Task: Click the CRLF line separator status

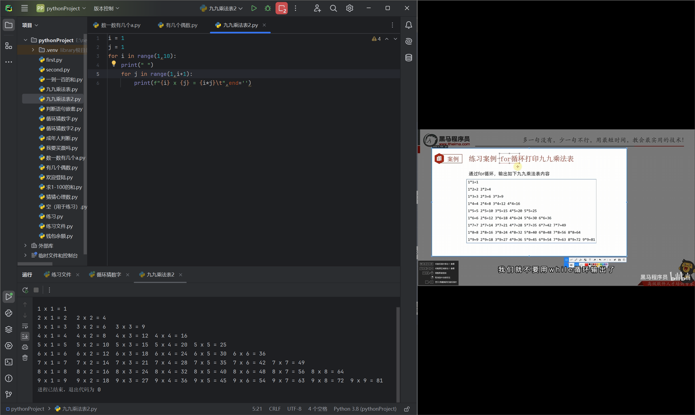Action: click(x=274, y=409)
